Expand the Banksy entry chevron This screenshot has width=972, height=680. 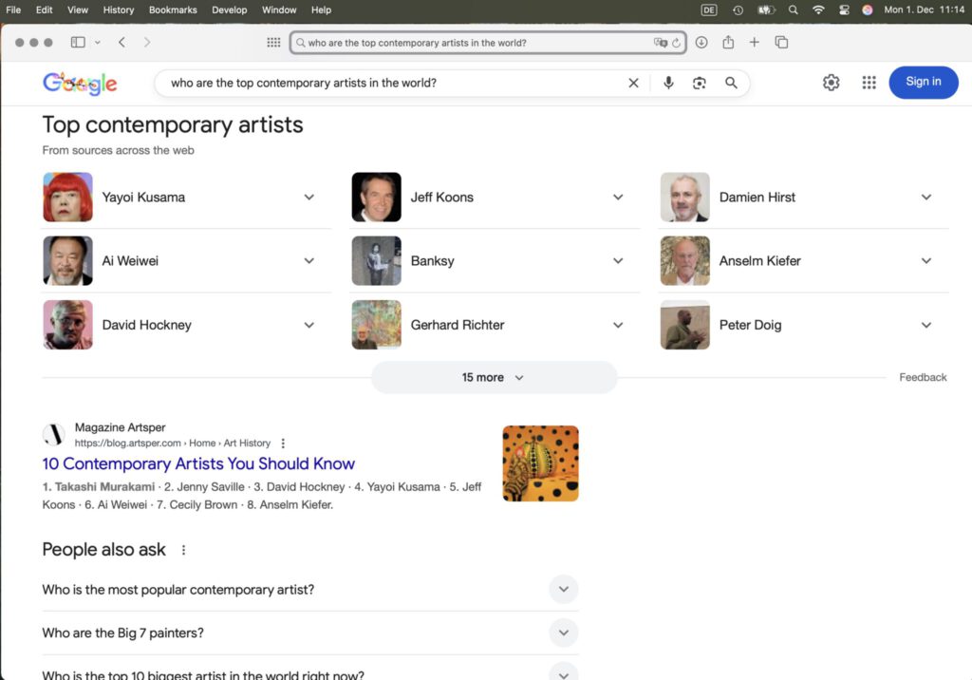[618, 259]
